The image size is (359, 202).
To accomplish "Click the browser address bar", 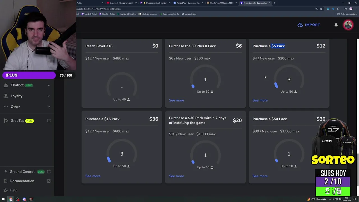I will point(194,9).
